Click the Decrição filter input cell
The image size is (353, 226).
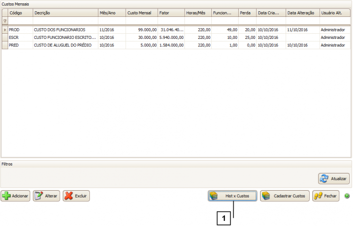click(x=65, y=21)
